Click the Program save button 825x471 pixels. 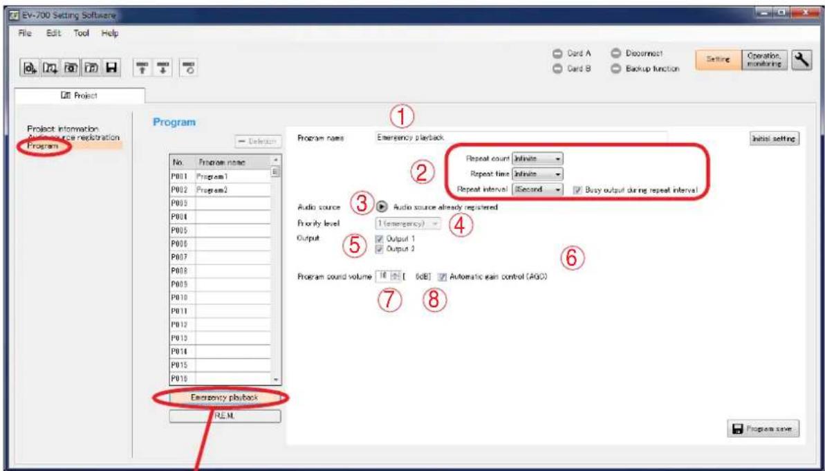763,428
